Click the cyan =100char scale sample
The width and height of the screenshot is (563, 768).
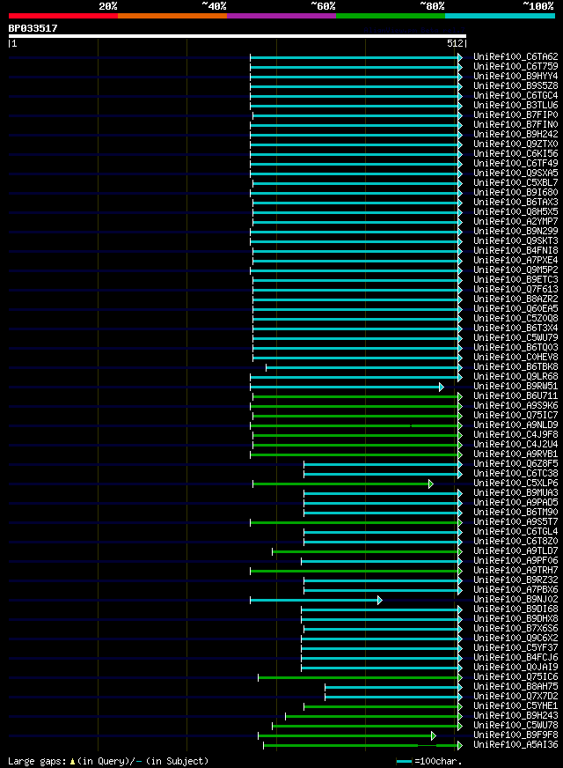404,762
